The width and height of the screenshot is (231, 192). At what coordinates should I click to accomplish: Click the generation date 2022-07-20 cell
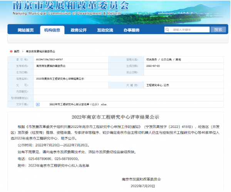(x=153, y=66)
